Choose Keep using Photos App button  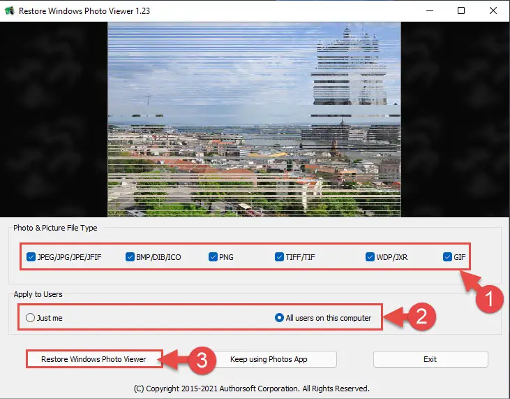click(x=269, y=359)
